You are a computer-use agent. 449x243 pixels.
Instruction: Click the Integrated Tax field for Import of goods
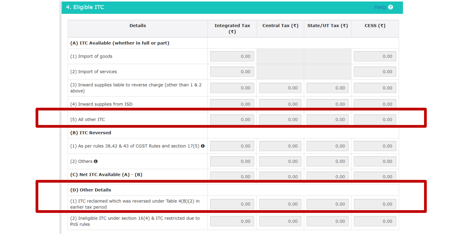[x=232, y=56]
